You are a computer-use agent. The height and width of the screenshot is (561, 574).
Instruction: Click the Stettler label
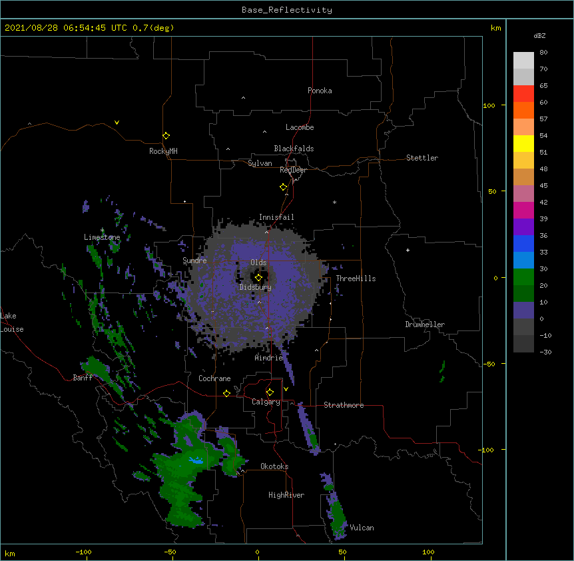(422, 158)
